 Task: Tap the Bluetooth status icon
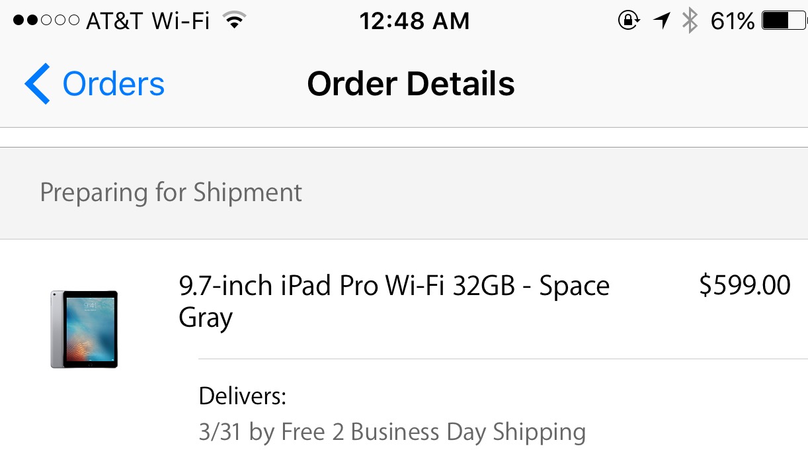[690, 21]
